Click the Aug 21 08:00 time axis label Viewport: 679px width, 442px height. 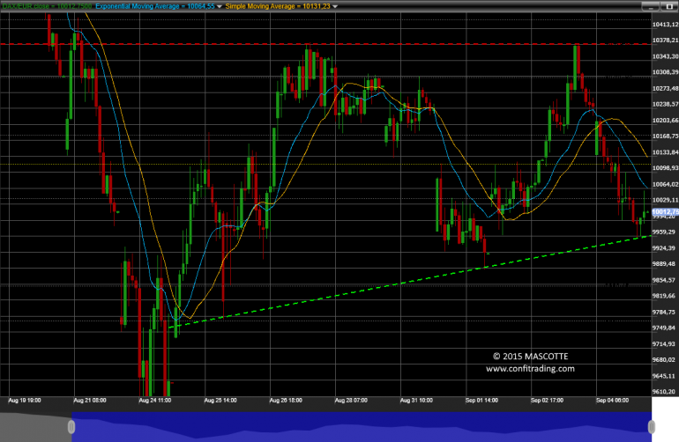(90, 401)
